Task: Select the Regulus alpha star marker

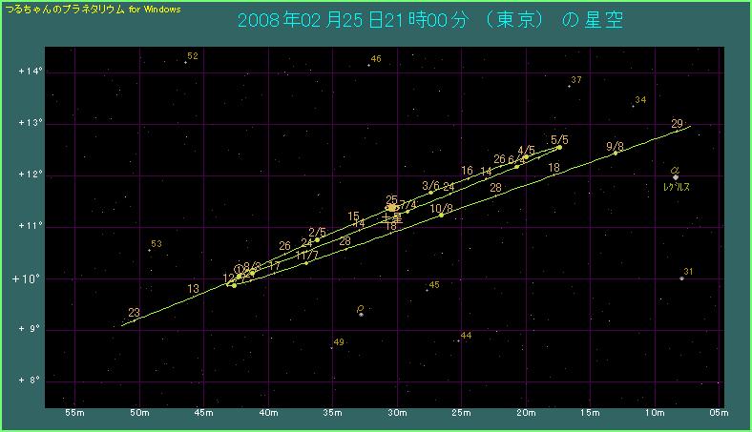Action: tap(675, 176)
